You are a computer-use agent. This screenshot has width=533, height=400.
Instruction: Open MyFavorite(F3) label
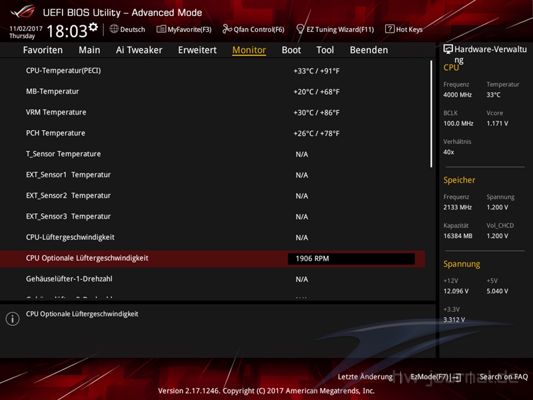[x=189, y=29]
